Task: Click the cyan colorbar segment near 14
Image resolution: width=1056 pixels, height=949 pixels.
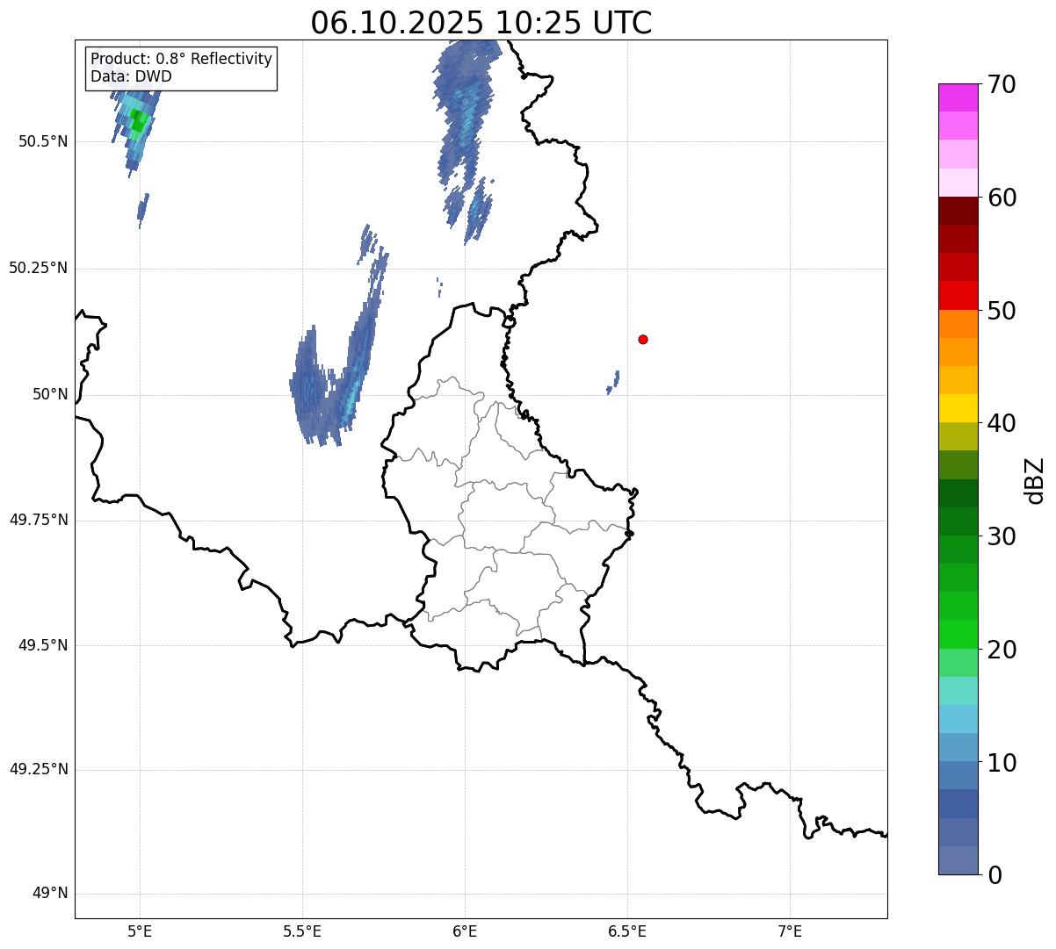Action: (x=958, y=719)
